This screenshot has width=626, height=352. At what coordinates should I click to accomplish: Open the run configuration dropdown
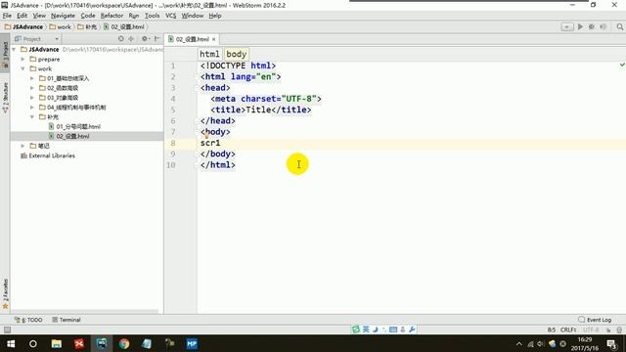click(567, 26)
